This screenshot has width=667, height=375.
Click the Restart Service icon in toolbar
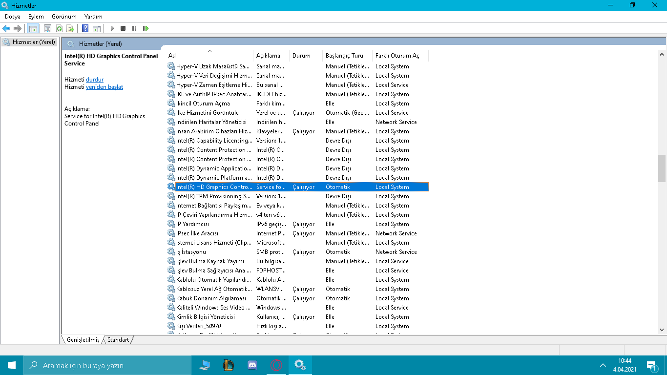click(x=146, y=28)
